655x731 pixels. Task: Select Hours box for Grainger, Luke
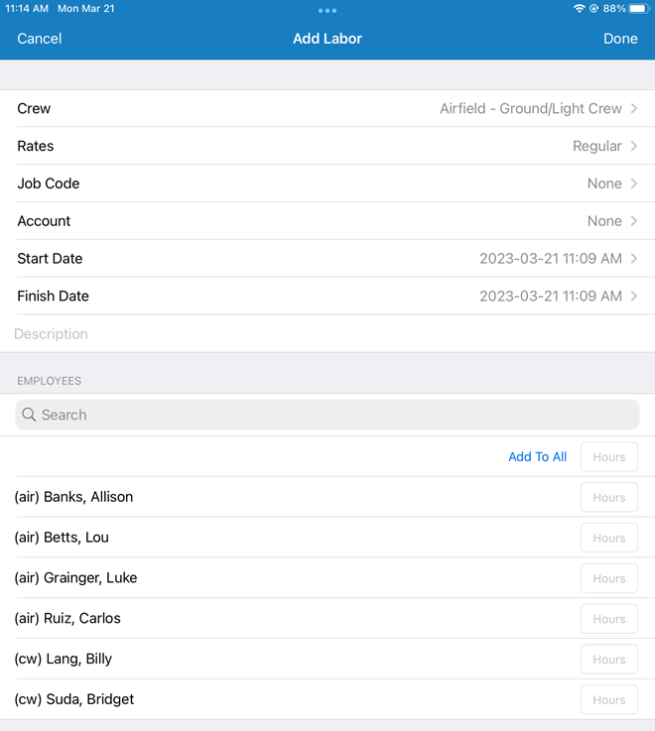click(x=608, y=578)
